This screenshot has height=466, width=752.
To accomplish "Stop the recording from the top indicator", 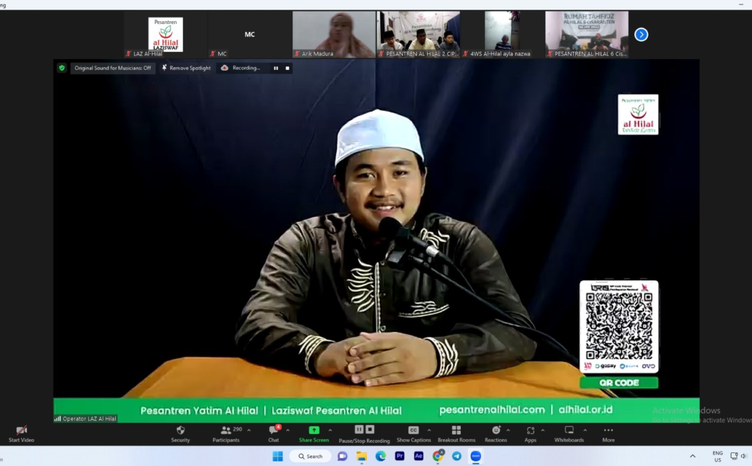I will (x=287, y=68).
